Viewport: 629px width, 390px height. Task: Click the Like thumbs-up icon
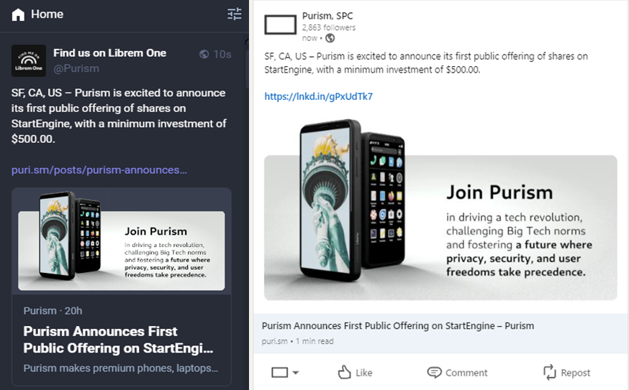(344, 372)
